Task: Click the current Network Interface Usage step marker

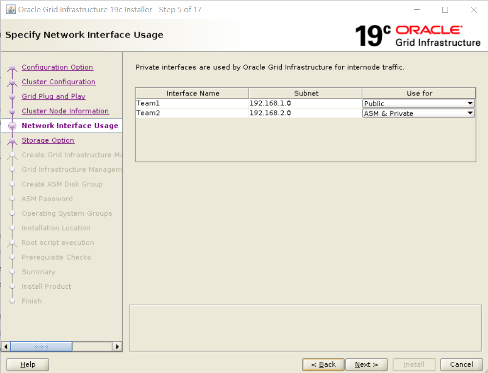Action: pyautogui.click(x=12, y=126)
